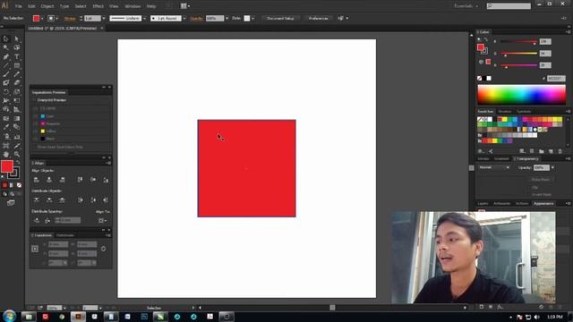Toggle Yellow separation visibility
This screenshot has width=573, height=322.
pyautogui.click(x=36, y=131)
